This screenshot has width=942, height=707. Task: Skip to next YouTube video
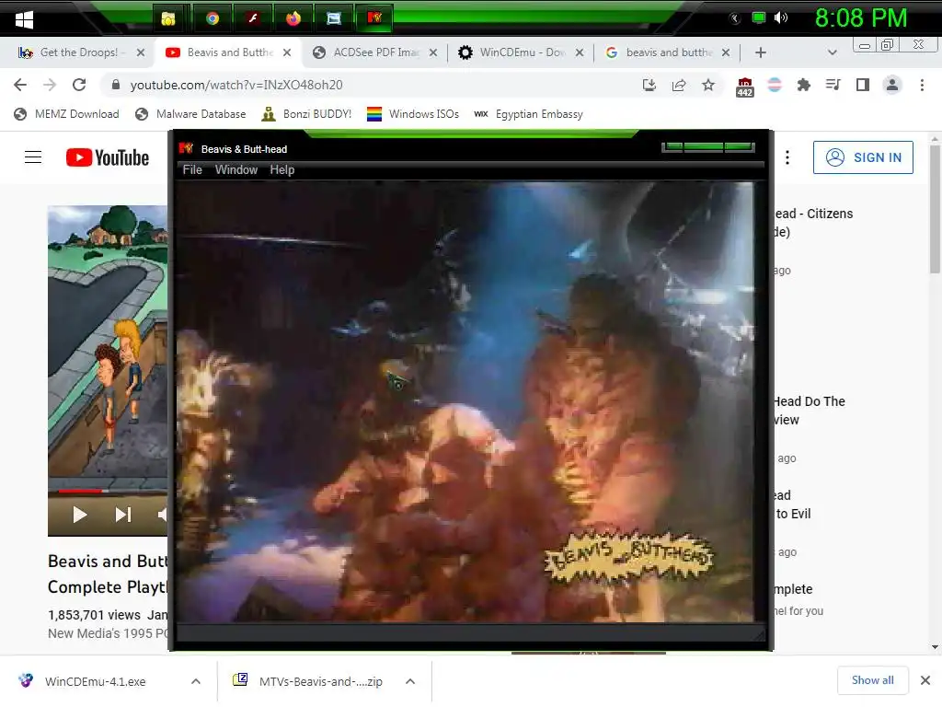123,515
